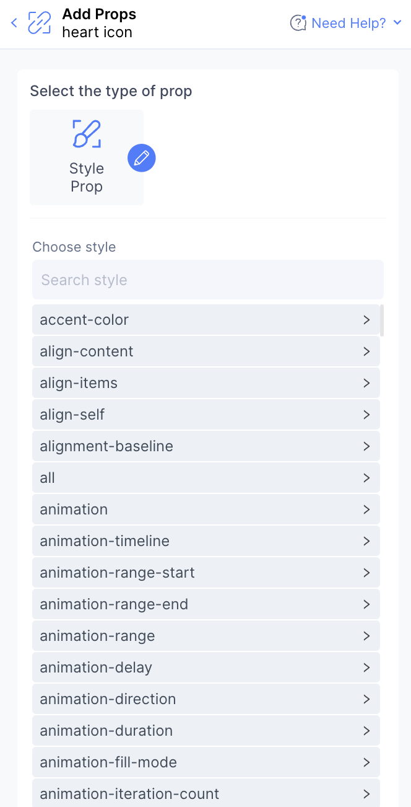The image size is (411, 807).
Task: Select the all style property
Action: tap(205, 477)
